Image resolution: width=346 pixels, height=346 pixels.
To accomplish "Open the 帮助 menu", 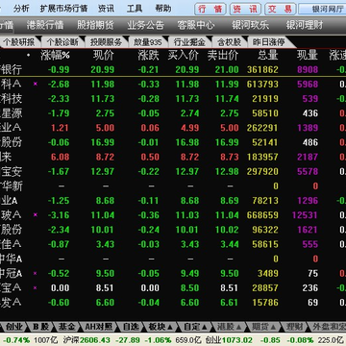I will point(163,9).
